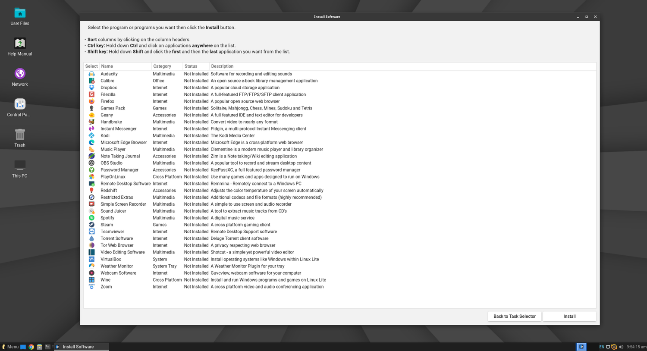647x351 pixels.
Task: Open Trash desktop icon
Action: coord(20,138)
